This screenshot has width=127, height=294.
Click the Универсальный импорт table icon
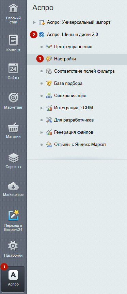pyautogui.click(x=42, y=22)
